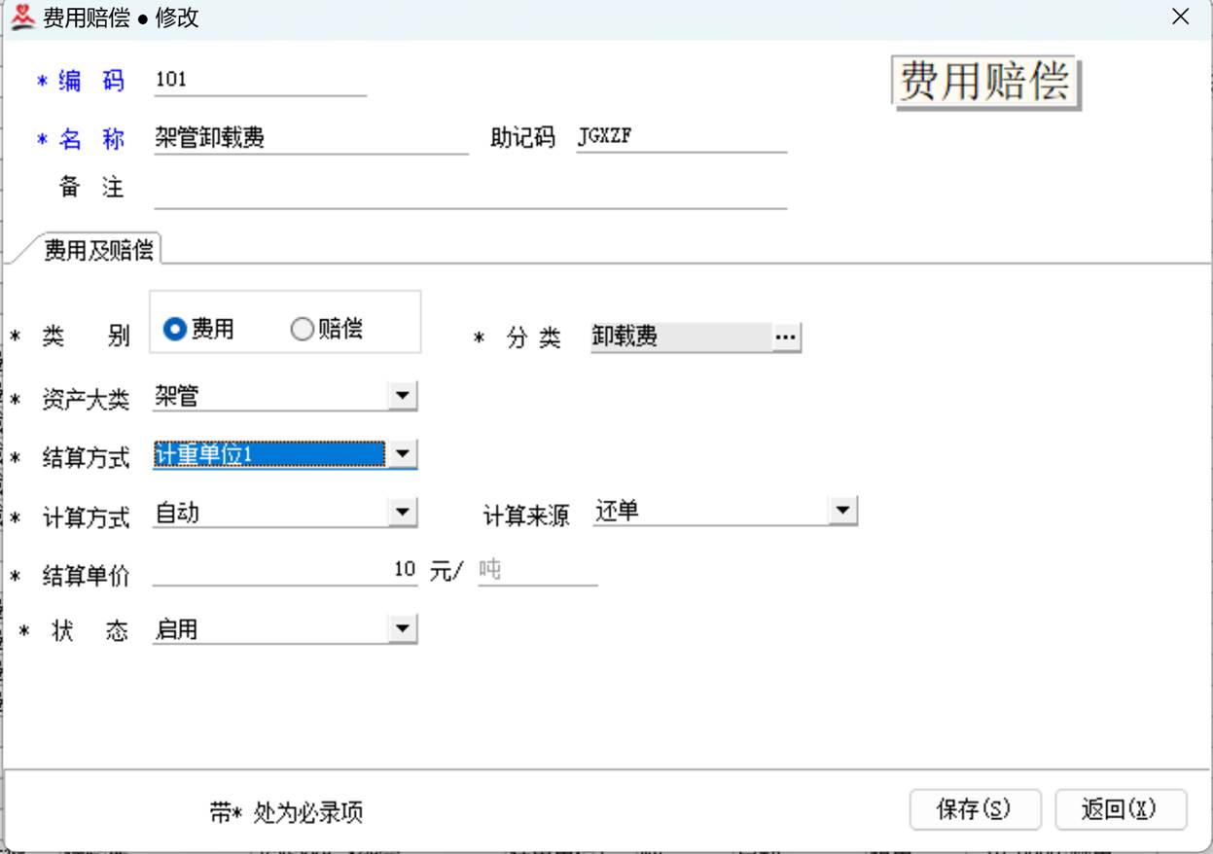This screenshot has width=1213, height=854.
Task: Expand the 资产大类 dropdown
Action: (x=402, y=396)
